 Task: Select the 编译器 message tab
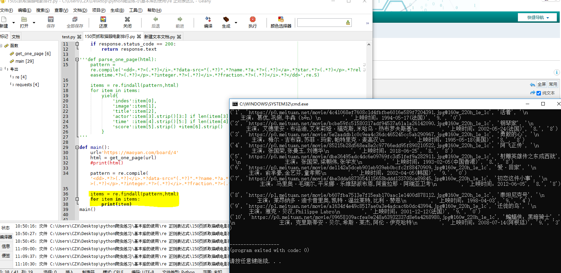(6, 237)
